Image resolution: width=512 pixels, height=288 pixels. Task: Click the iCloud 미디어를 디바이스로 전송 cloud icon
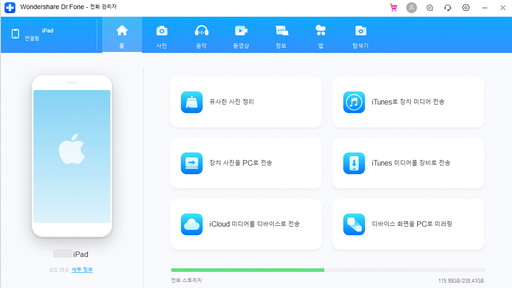click(x=192, y=224)
